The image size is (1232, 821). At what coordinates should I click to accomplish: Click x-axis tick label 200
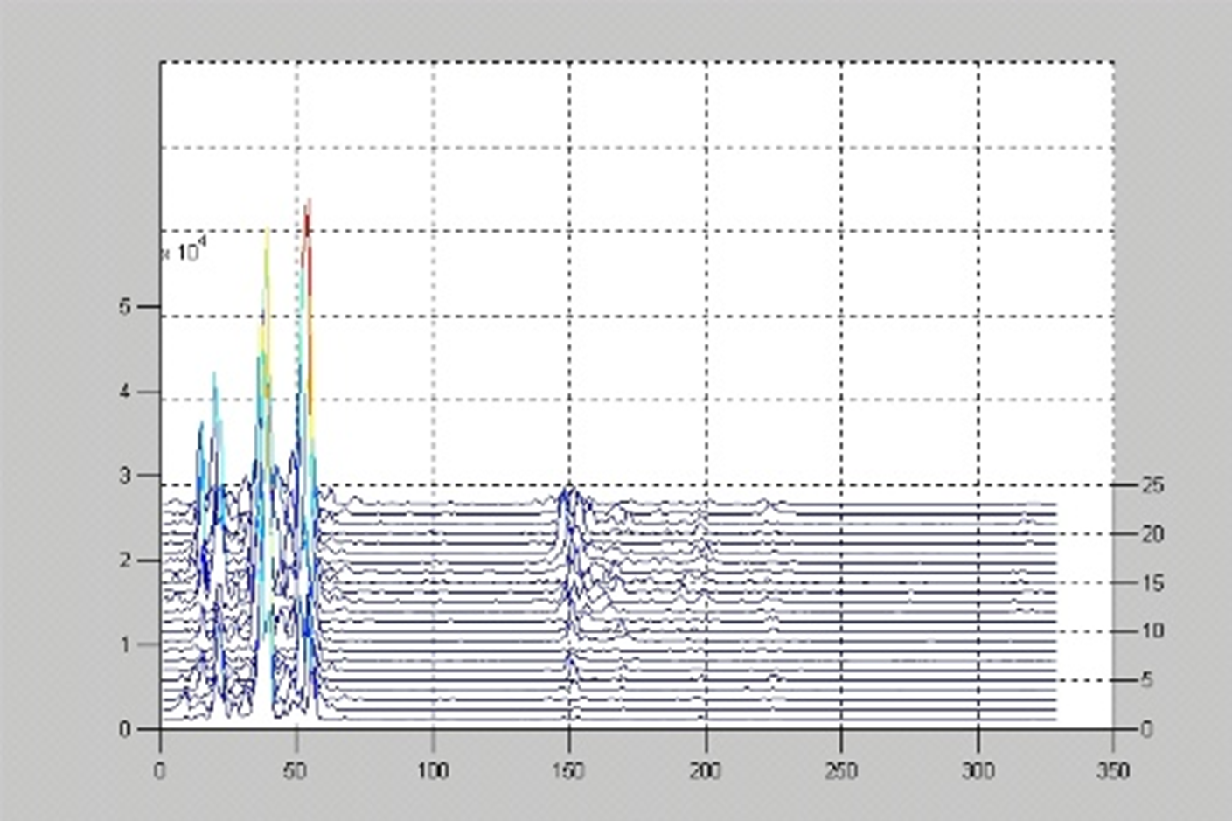click(x=706, y=770)
